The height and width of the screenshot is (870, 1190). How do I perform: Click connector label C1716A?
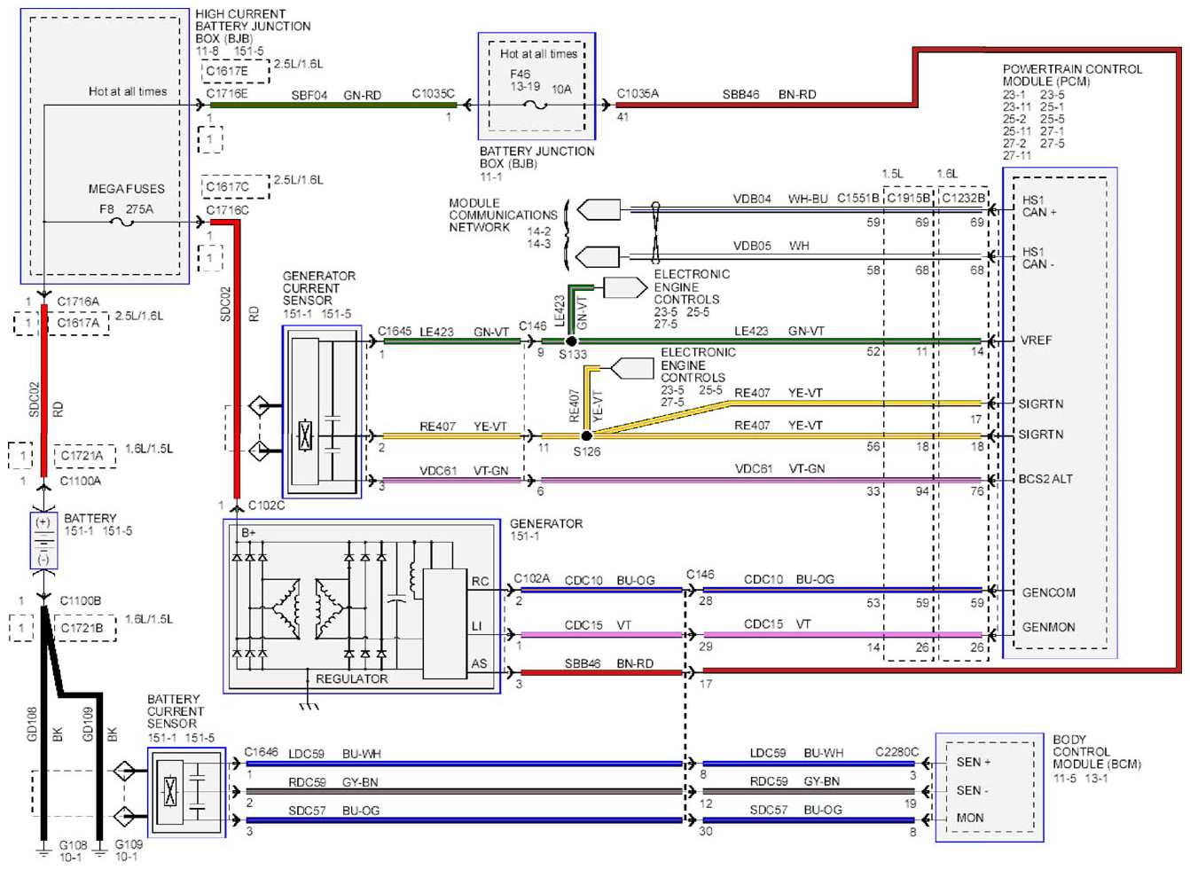[78, 302]
